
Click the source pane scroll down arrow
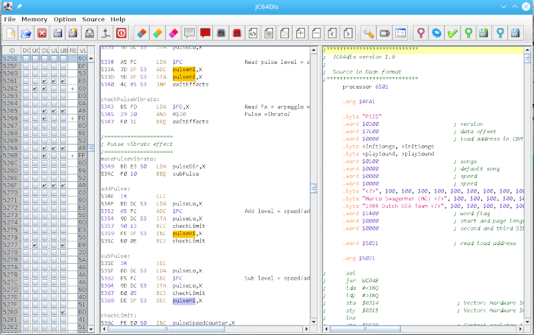[527, 322]
